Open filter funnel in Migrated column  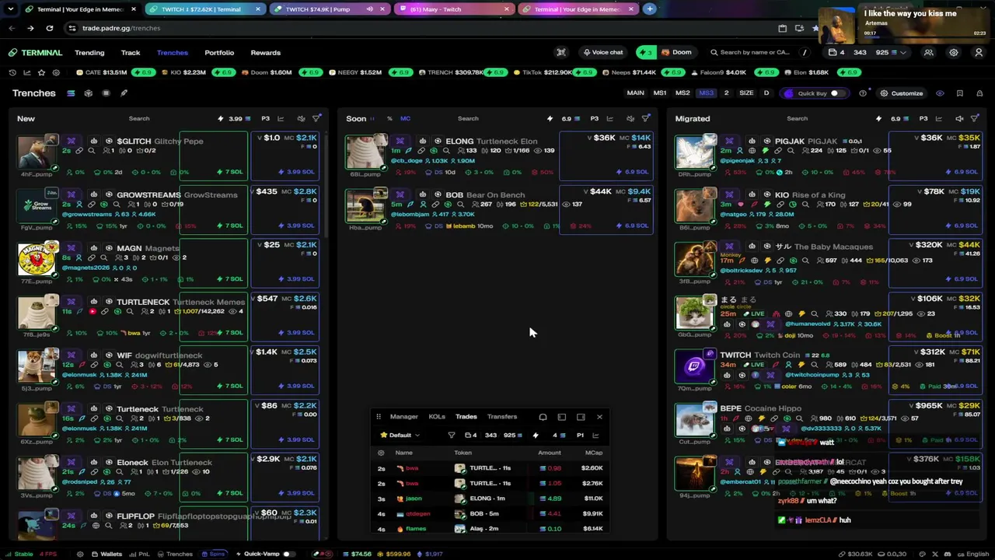click(975, 119)
